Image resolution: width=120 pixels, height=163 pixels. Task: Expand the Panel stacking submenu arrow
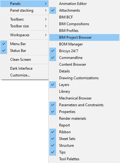tap(46, 10)
